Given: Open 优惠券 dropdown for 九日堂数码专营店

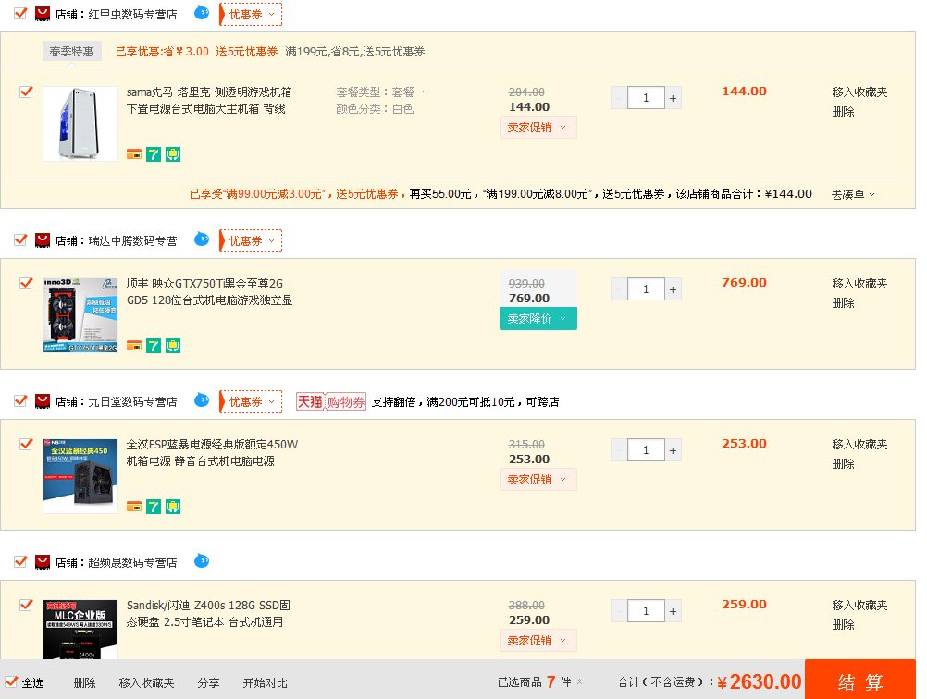Looking at the screenshot, I should [x=251, y=402].
